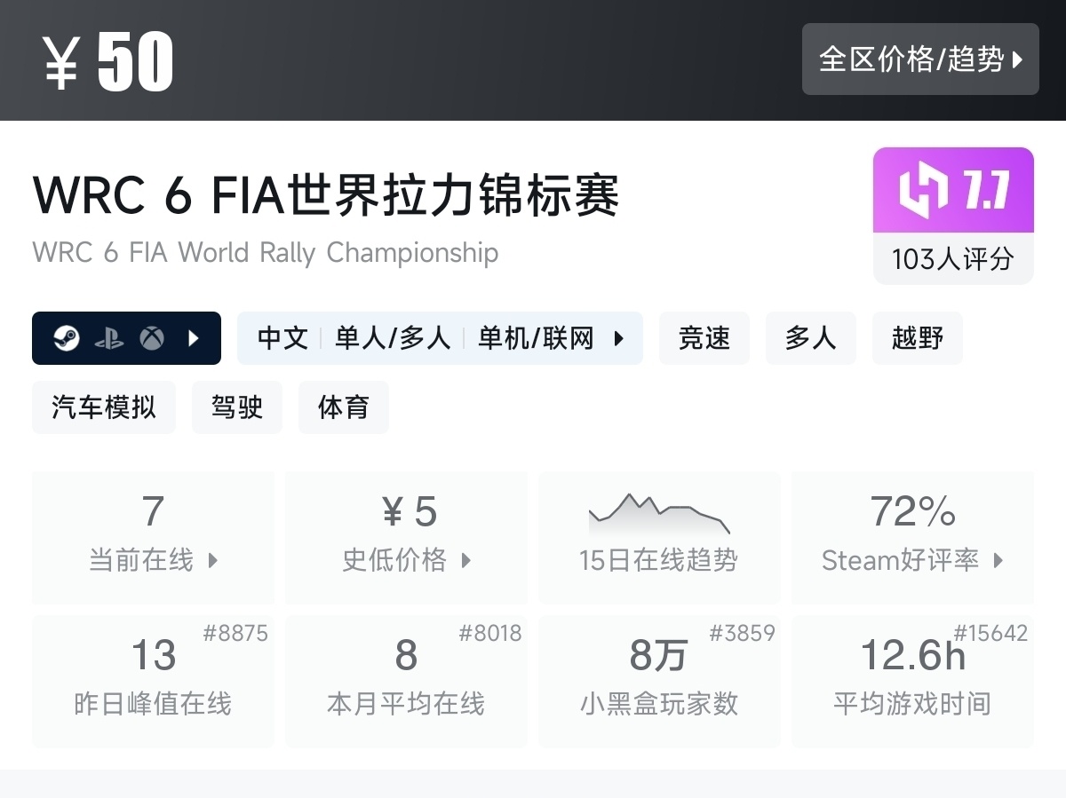Viewport: 1066px width, 798px height.
Task: Open 全区价格/趋势 regional price trends
Action: click(920, 59)
